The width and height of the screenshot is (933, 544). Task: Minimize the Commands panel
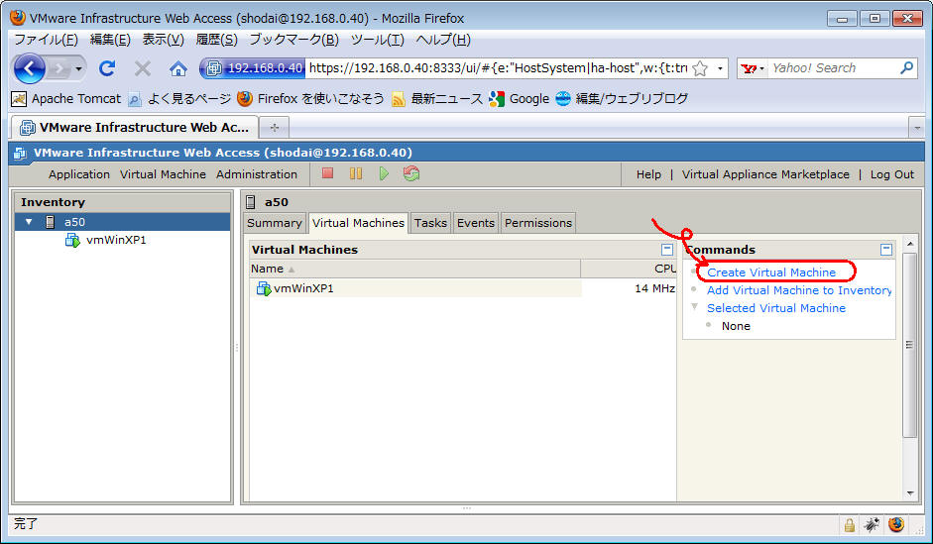tap(885, 250)
